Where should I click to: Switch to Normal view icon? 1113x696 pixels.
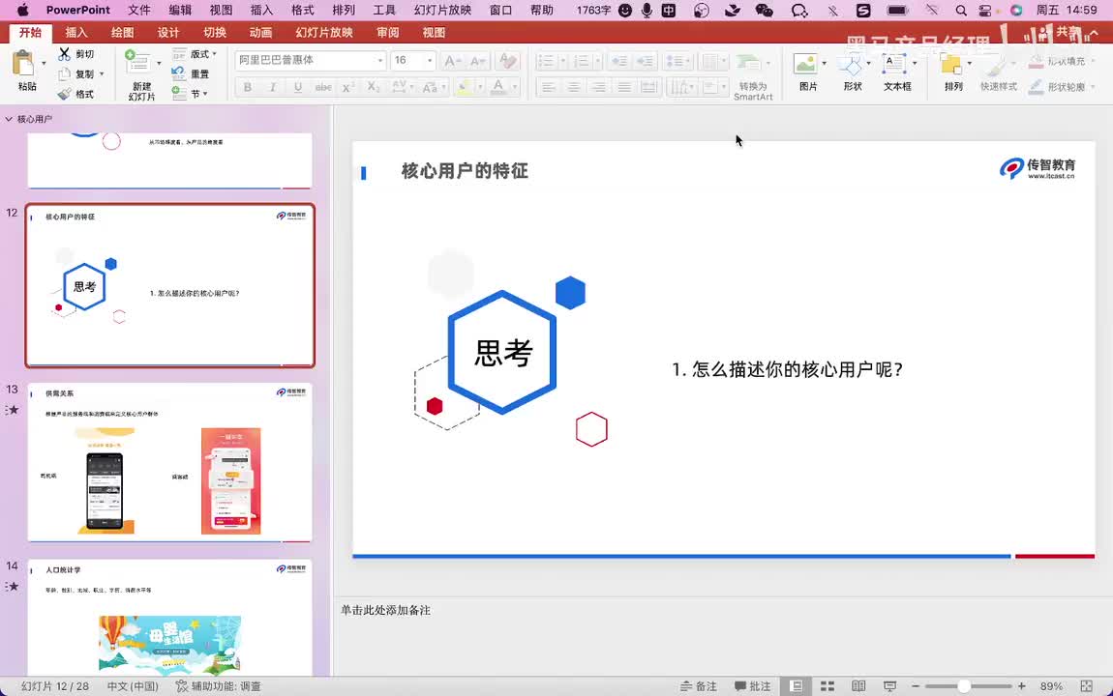[797, 686]
